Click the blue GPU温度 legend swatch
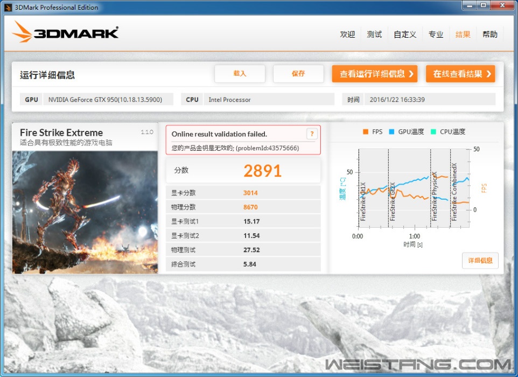Screen dimensions: 518x377 click(x=391, y=132)
